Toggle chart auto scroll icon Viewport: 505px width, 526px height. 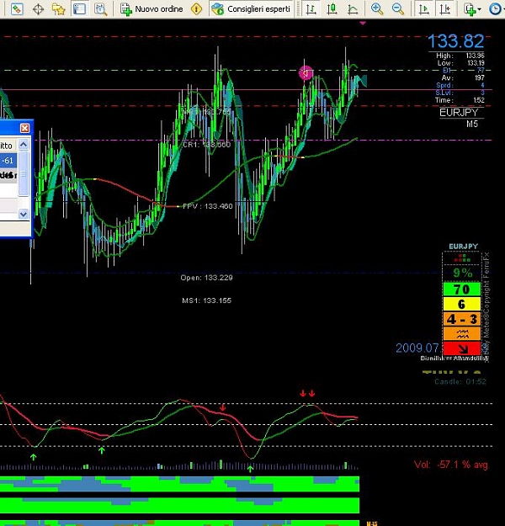(x=424, y=9)
